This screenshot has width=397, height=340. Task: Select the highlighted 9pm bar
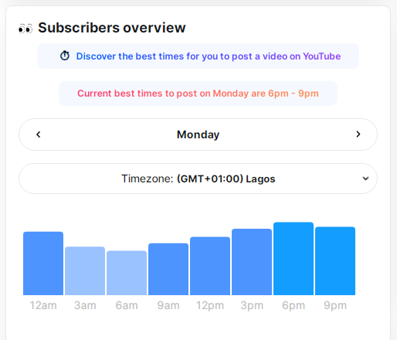pyautogui.click(x=335, y=260)
